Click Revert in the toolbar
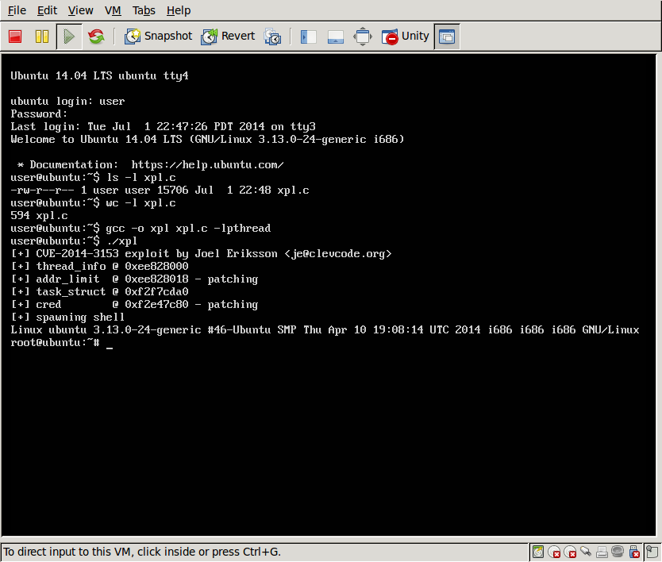Image resolution: width=662 pixels, height=562 pixels. click(228, 37)
